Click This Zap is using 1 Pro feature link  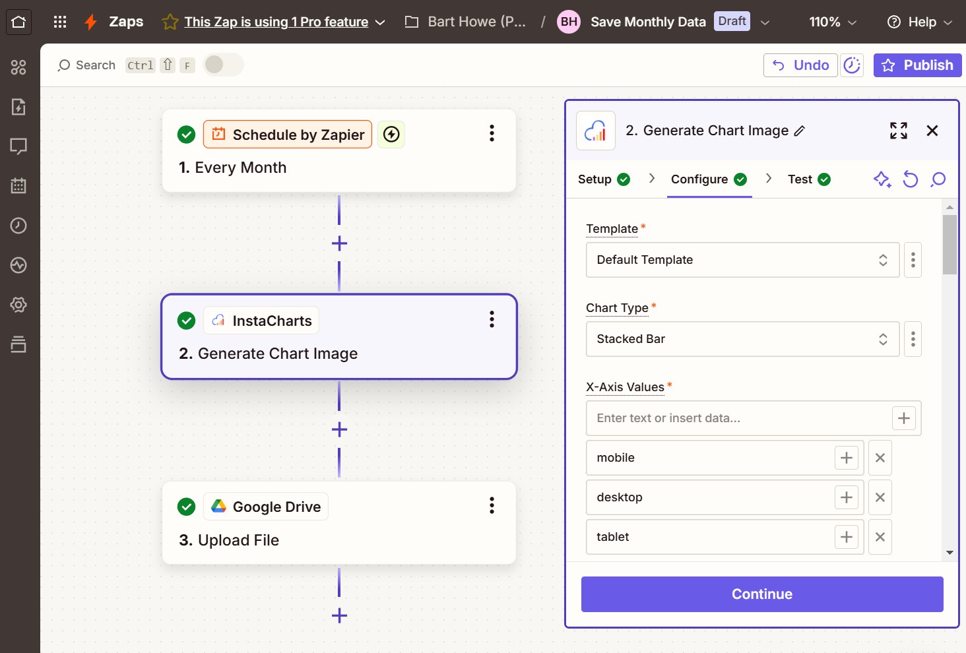[276, 22]
